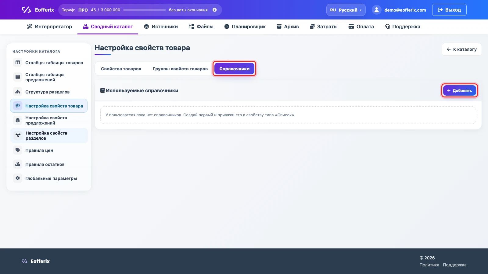Click the Правила остатков sidebar label
The height and width of the screenshot is (274, 488).
point(45,164)
